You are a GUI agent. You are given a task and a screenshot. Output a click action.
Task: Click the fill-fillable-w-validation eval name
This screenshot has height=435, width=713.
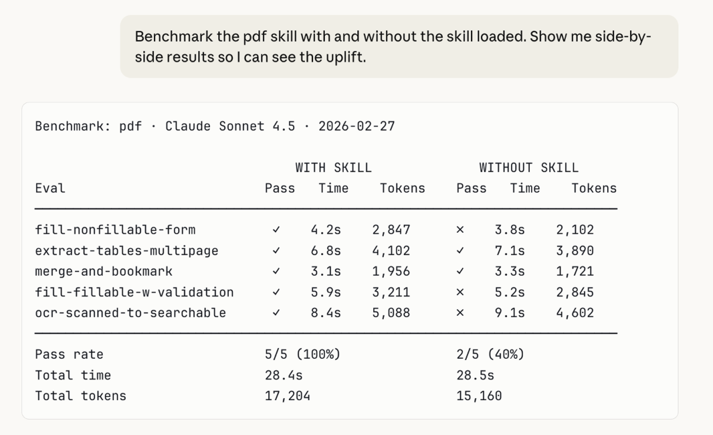click(134, 292)
